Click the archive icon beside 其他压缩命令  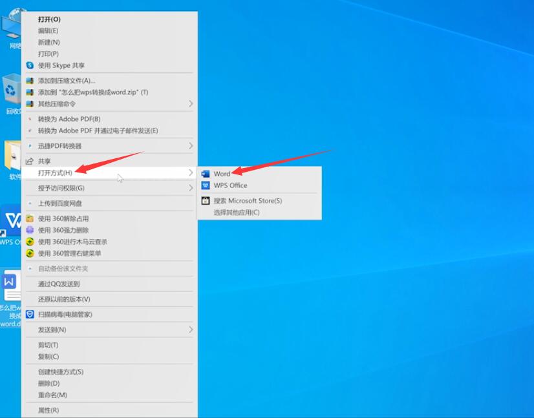coord(30,104)
